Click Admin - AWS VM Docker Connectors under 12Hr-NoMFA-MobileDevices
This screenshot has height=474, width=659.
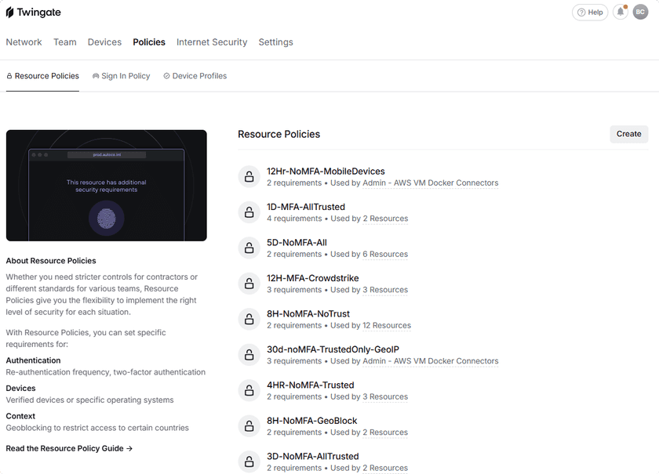pyautogui.click(x=431, y=183)
